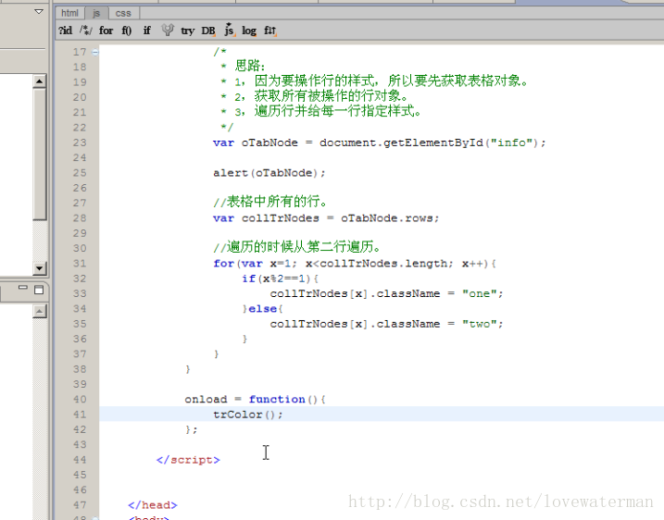Click 'onload = function(){' on line 40
The image size is (664, 520).
(x=255, y=399)
